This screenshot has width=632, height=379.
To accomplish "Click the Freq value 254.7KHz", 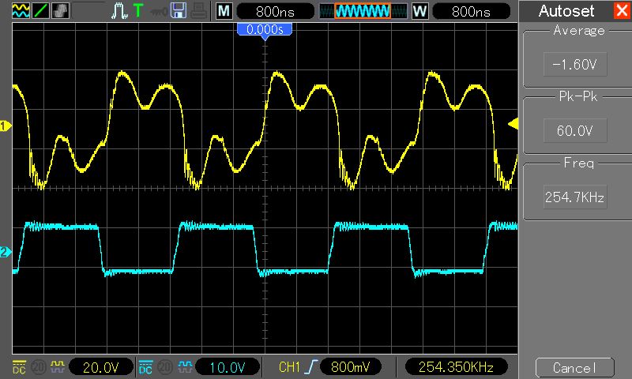I will coord(575,197).
